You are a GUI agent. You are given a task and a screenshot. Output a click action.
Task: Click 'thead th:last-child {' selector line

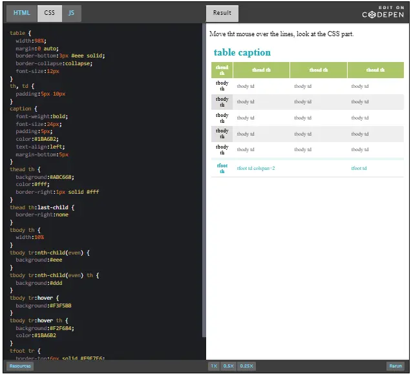[42, 207]
